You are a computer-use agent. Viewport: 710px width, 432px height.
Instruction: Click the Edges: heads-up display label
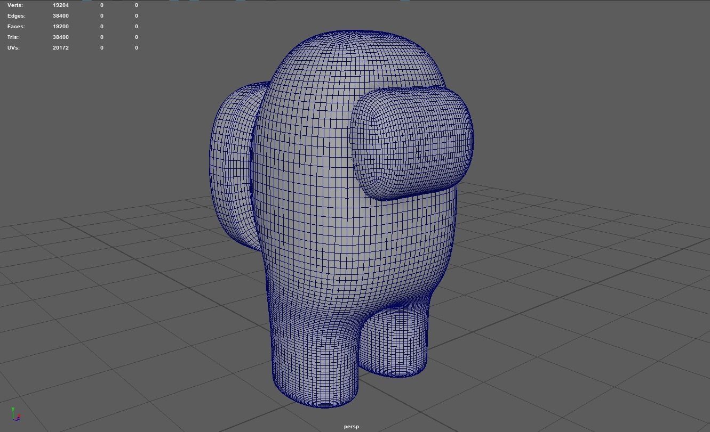16,16
